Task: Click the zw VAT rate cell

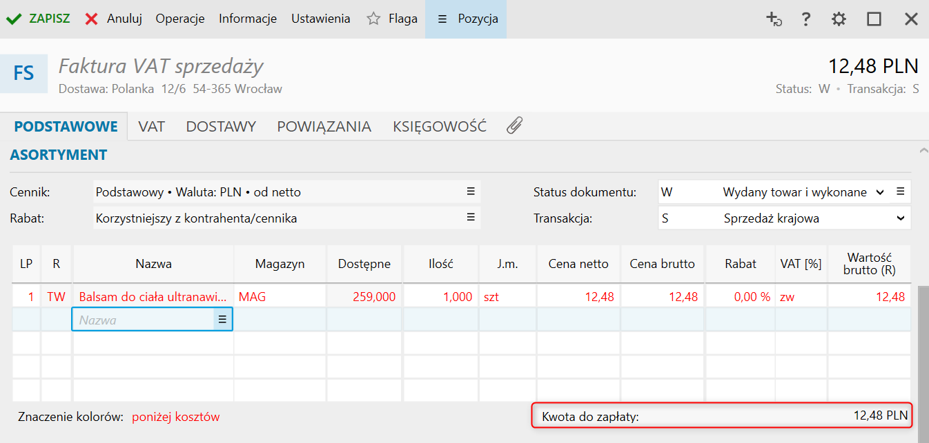Action: (801, 297)
